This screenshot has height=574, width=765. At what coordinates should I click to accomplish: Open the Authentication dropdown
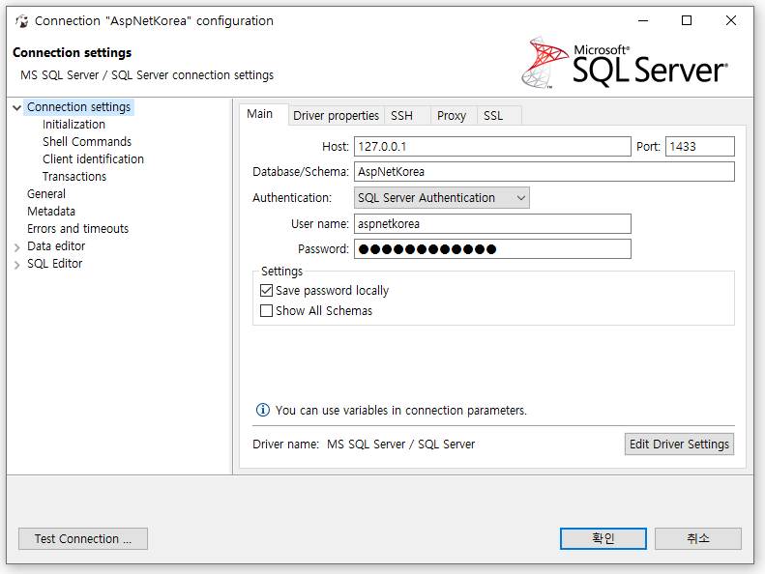[442, 198]
